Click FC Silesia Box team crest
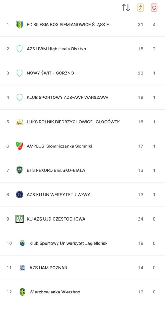 point(19,25)
